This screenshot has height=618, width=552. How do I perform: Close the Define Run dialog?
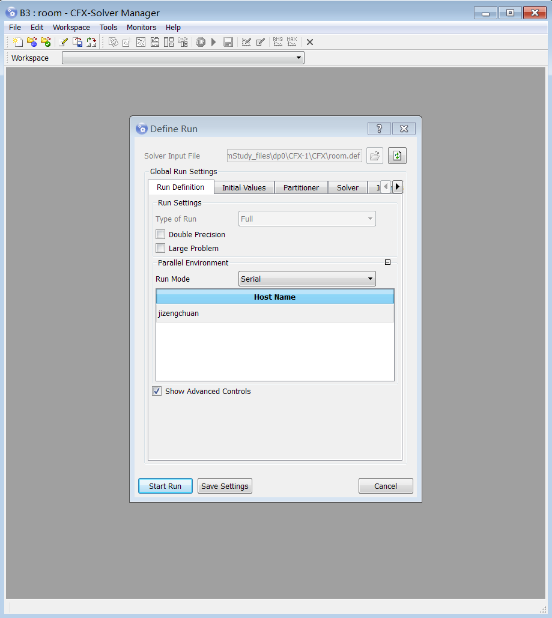[x=404, y=129]
